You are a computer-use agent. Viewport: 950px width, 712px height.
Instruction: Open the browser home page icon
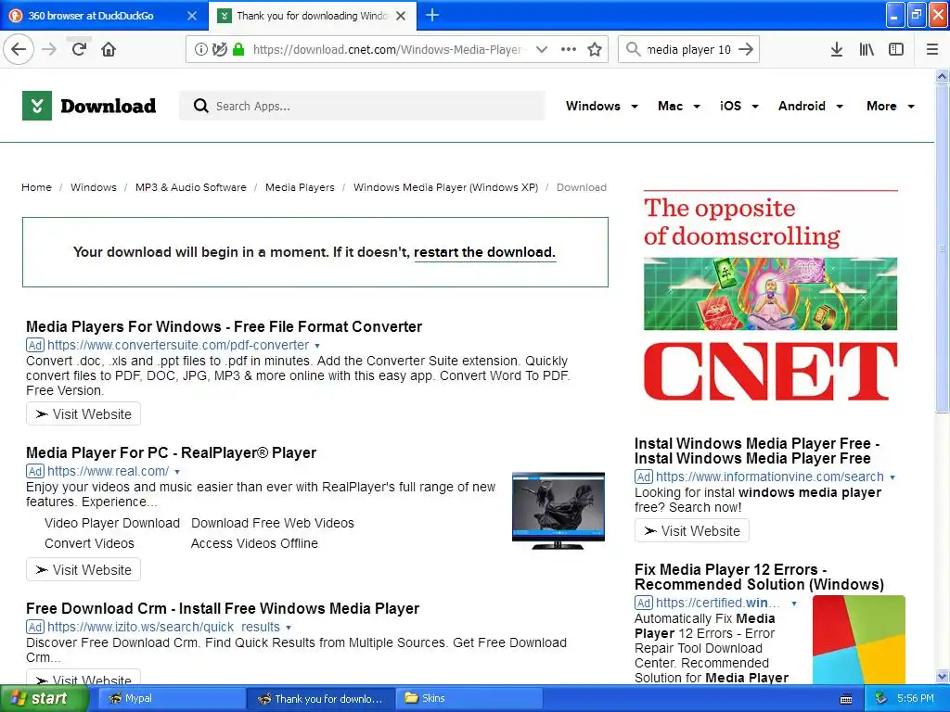[109, 49]
